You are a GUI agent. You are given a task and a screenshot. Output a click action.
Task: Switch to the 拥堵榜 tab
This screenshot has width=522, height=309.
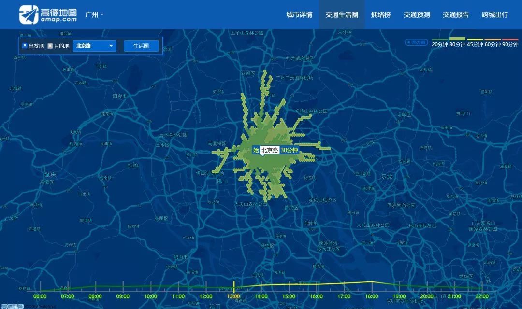click(x=381, y=14)
